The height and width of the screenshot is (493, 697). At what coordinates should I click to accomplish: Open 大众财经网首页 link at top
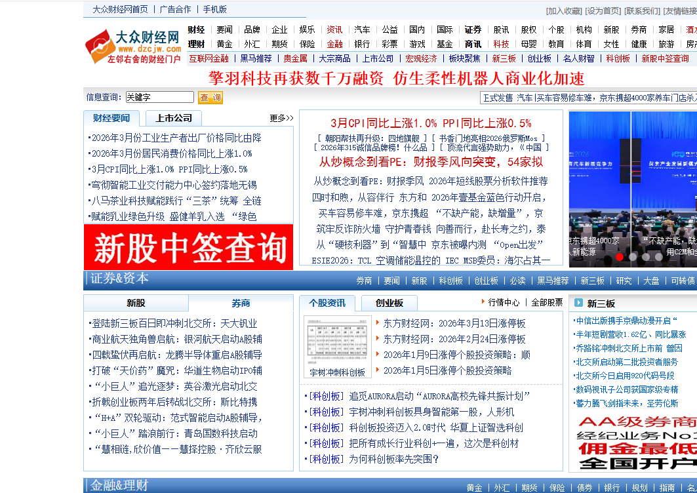tap(120, 9)
